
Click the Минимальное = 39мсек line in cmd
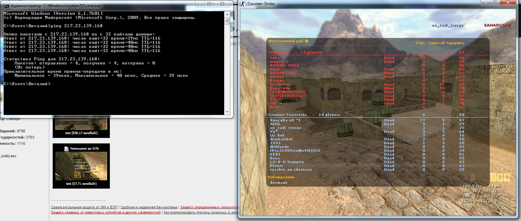click(101, 76)
